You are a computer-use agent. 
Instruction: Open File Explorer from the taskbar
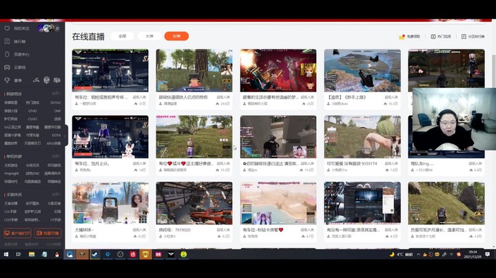[31, 255]
